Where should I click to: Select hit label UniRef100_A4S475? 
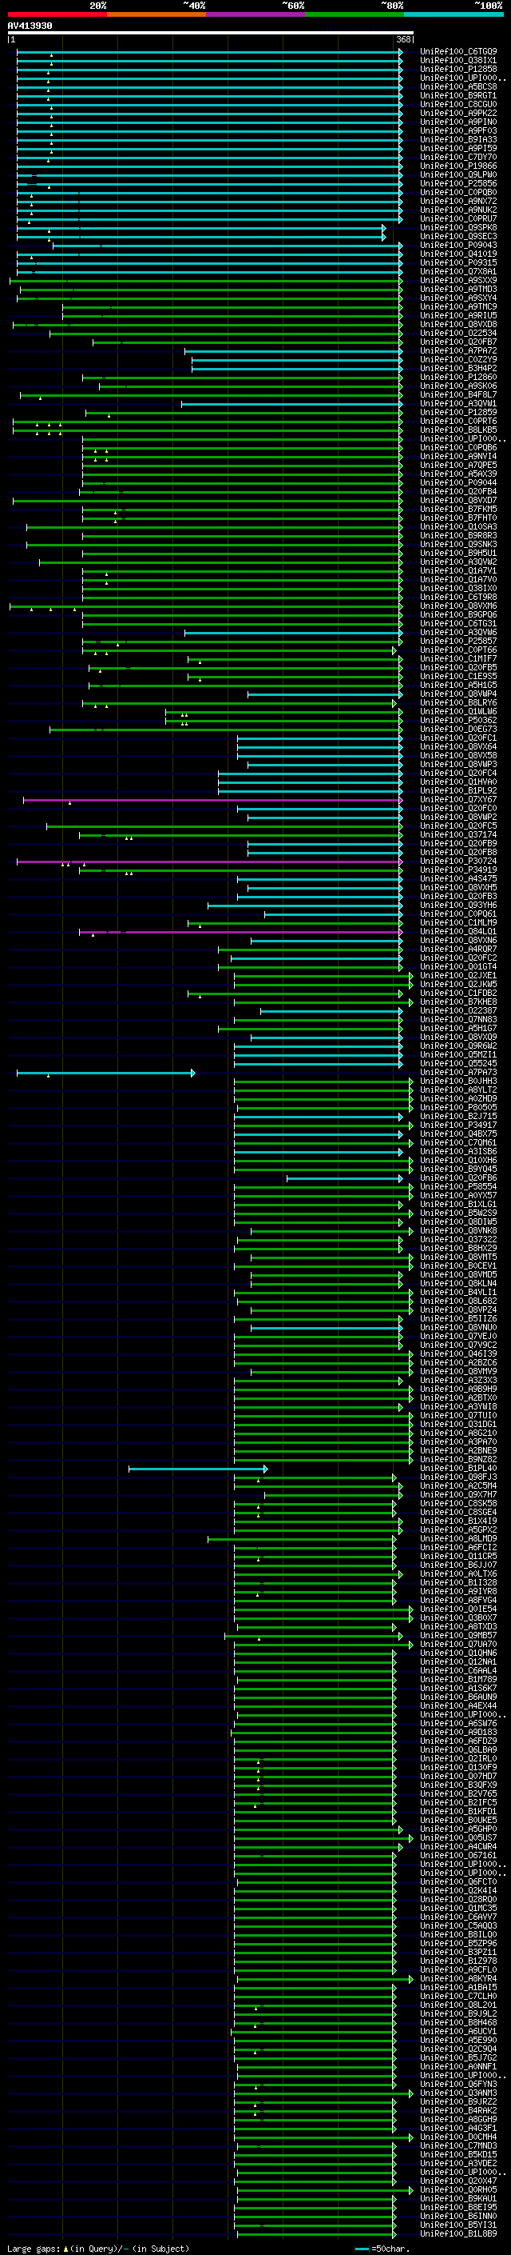pyautogui.click(x=458, y=879)
